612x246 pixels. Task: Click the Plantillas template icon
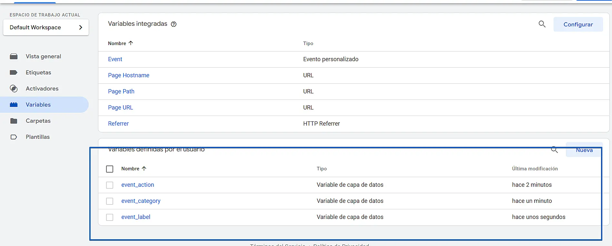pyautogui.click(x=14, y=137)
